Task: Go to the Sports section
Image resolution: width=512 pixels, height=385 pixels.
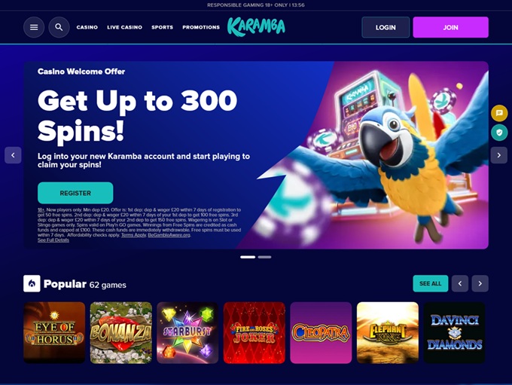Action: point(162,27)
